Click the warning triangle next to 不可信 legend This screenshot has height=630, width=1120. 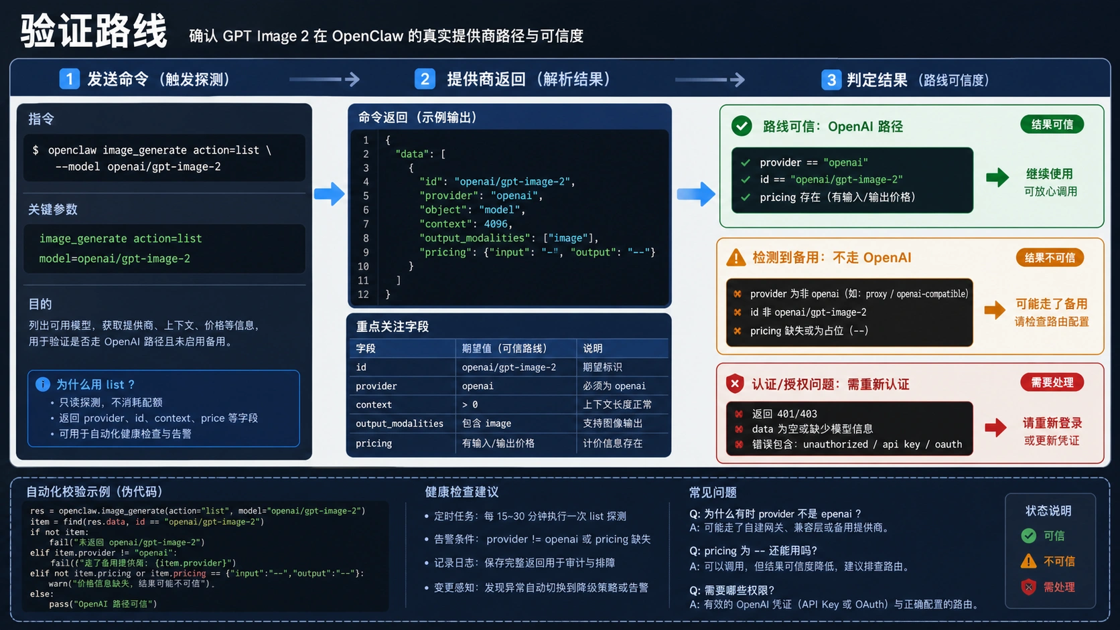[1028, 561]
